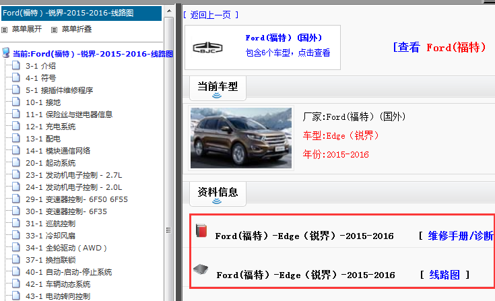Click the page icon beside 23-1 发动机电子控制 2.7L
The width and height of the screenshot is (495, 301).
coord(15,174)
